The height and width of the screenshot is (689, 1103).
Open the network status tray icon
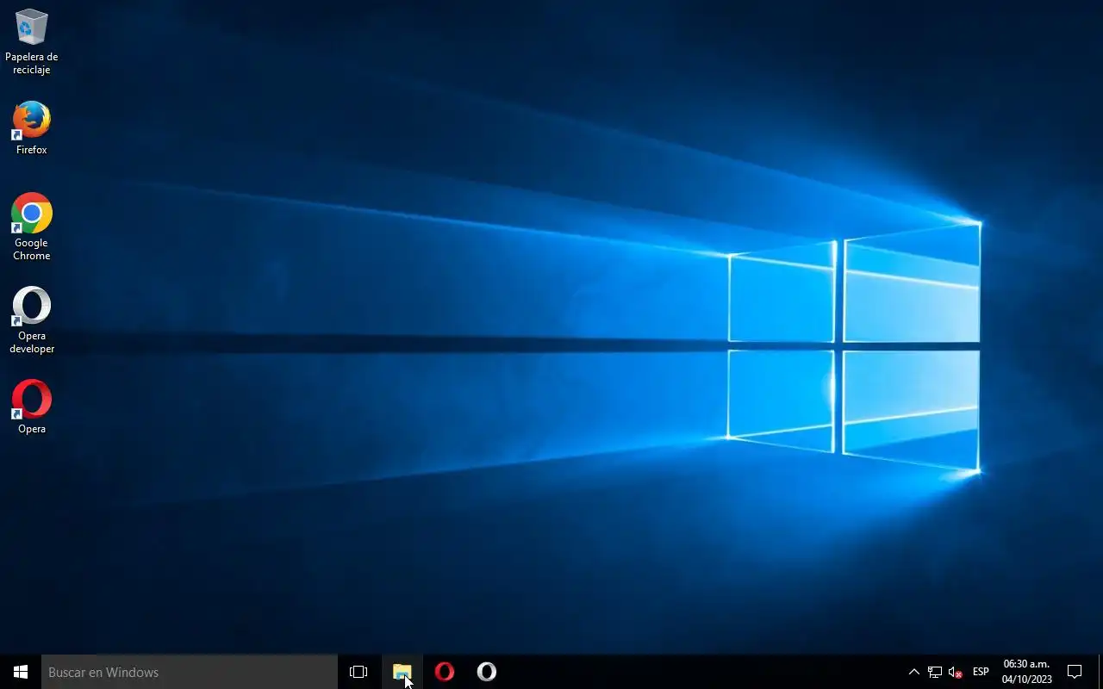tap(934, 672)
